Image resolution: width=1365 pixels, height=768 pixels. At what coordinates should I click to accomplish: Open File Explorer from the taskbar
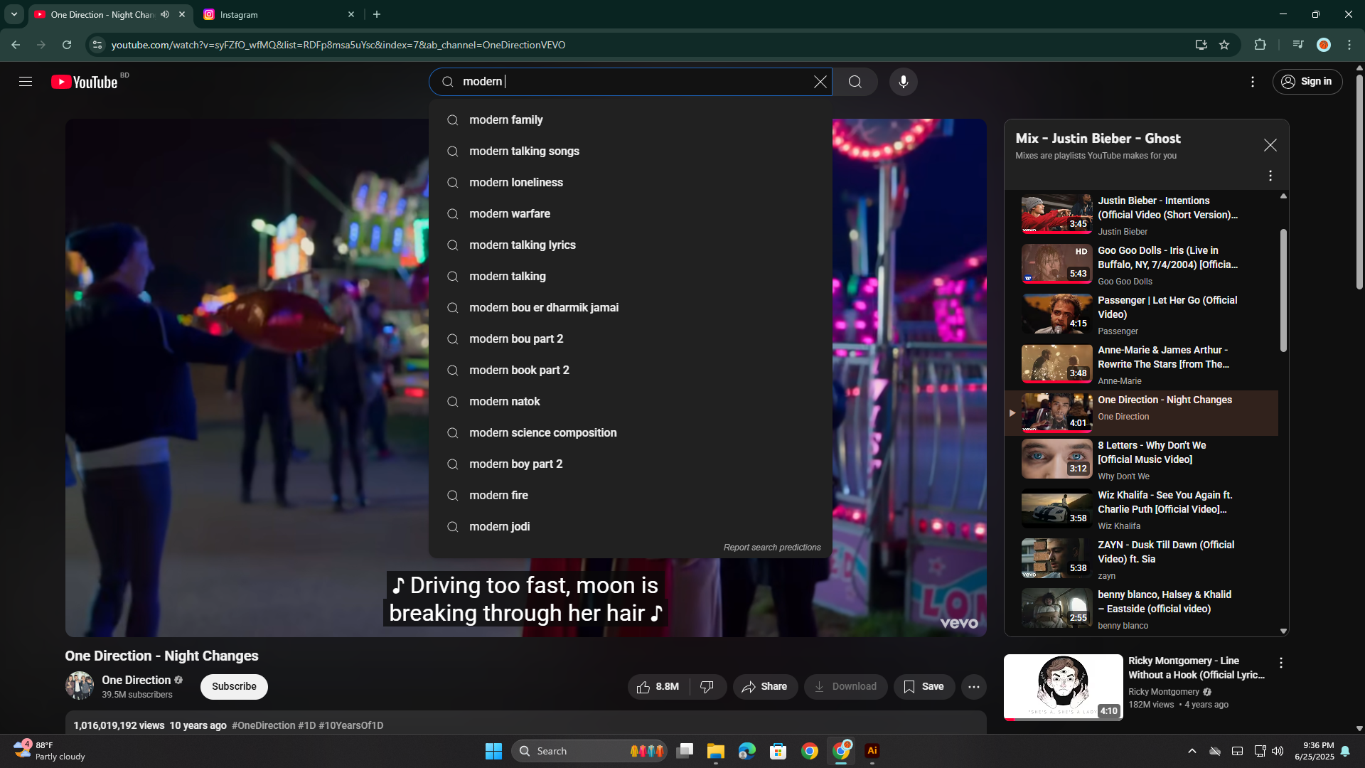[x=715, y=751]
